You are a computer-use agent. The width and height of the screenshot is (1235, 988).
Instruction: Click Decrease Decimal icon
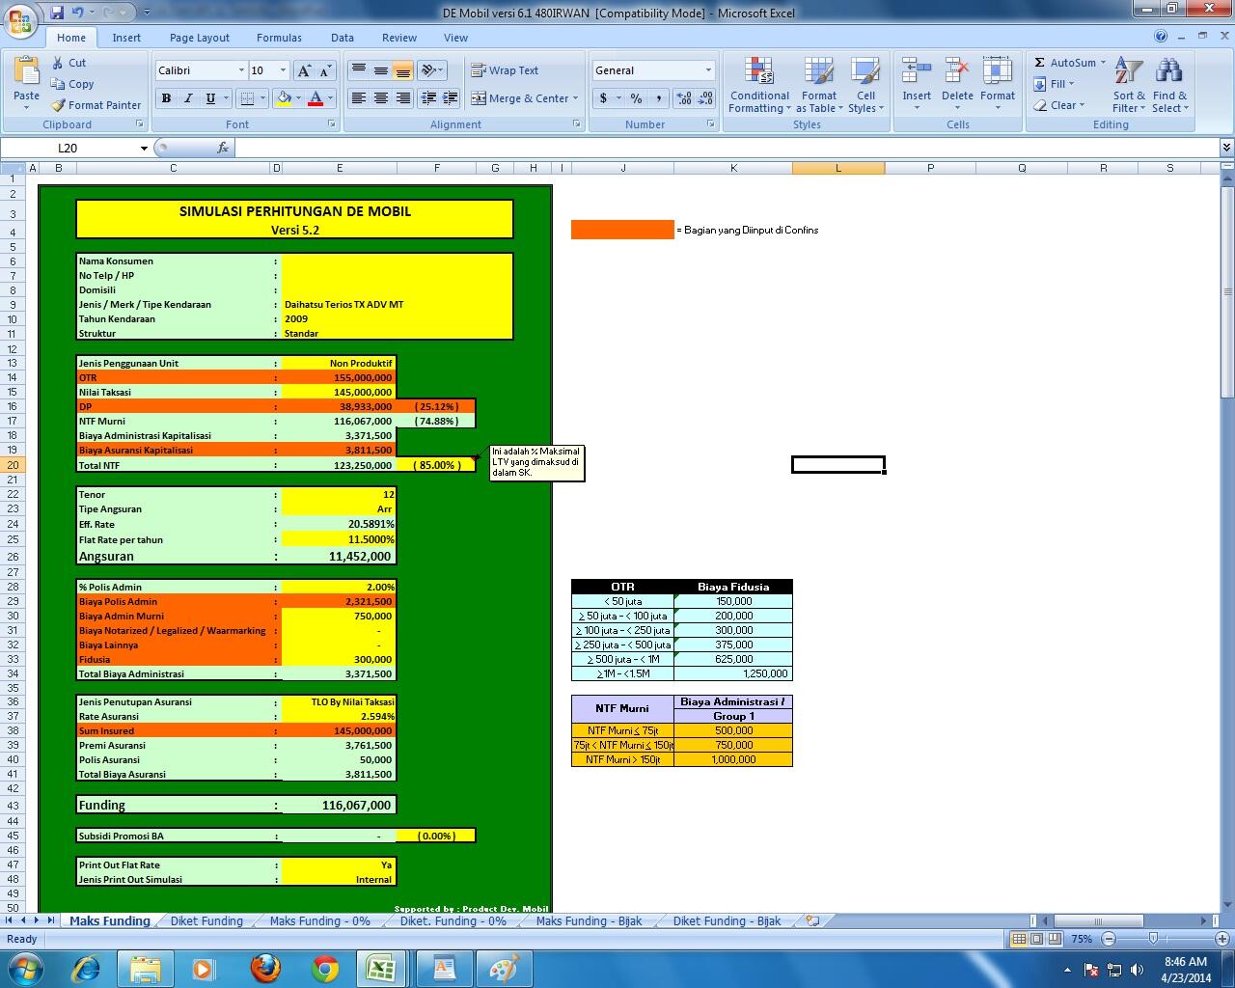pyautogui.click(x=705, y=98)
